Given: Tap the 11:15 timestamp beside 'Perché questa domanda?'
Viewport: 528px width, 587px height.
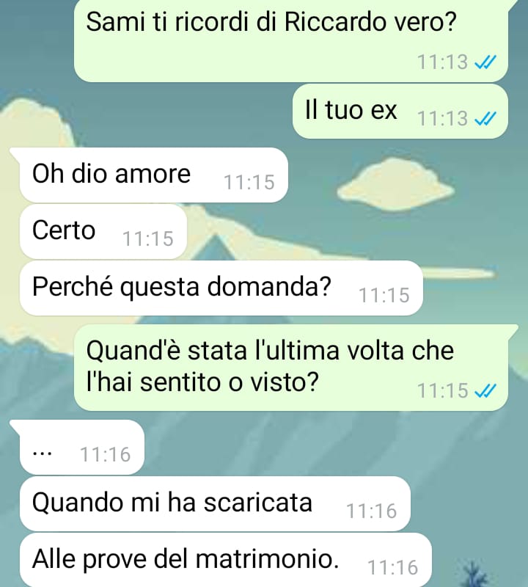Looking at the screenshot, I should (384, 296).
